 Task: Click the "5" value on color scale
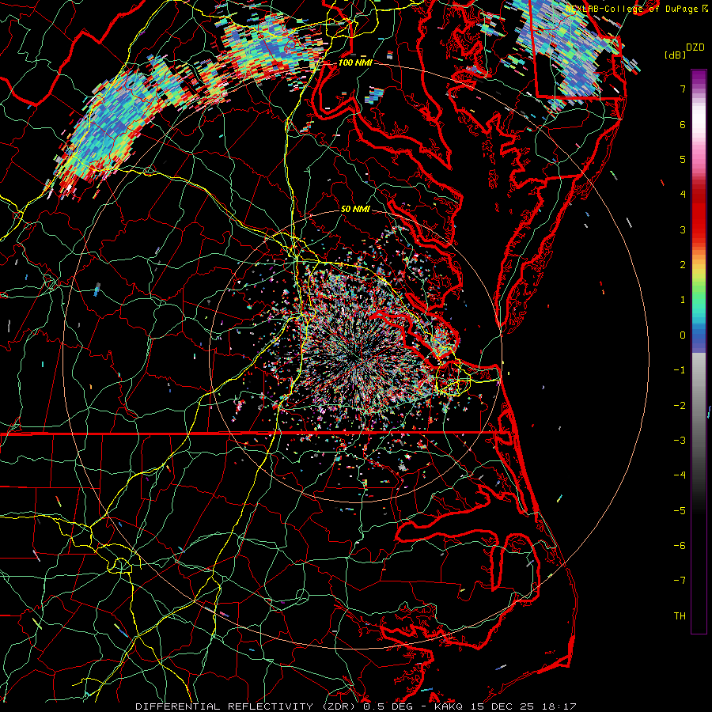point(683,159)
